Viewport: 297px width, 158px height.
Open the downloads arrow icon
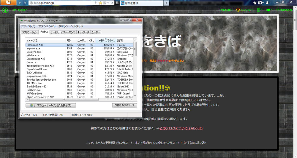(267, 3)
